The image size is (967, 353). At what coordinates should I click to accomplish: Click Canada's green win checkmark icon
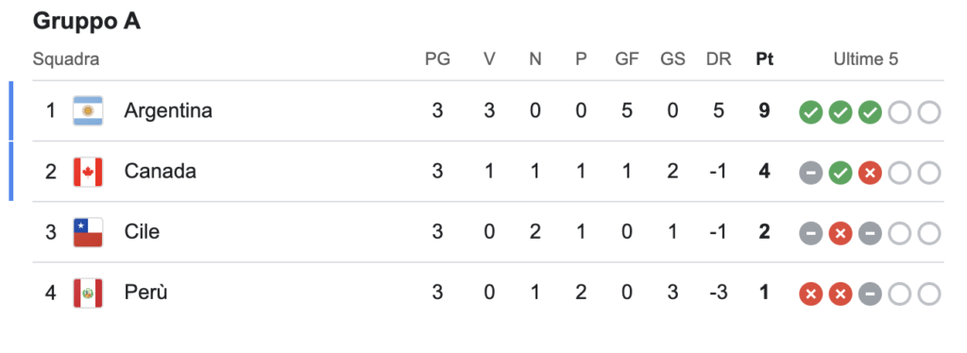coord(840,174)
